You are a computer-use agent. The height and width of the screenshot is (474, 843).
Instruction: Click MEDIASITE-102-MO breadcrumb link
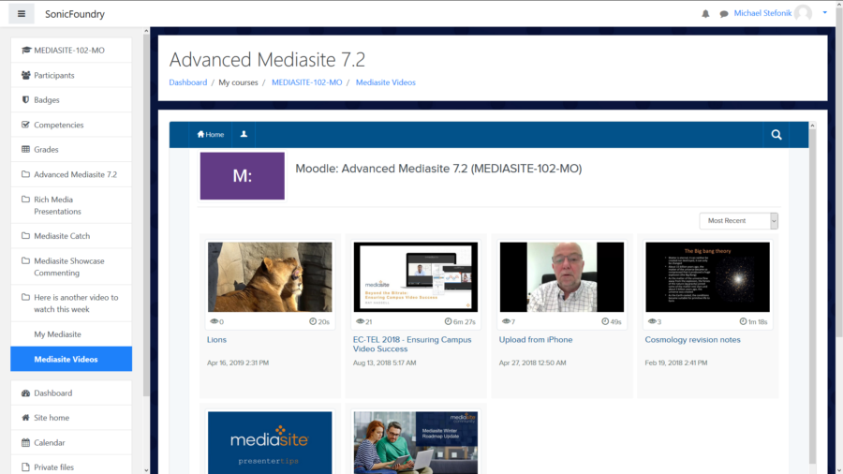pos(306,82)
